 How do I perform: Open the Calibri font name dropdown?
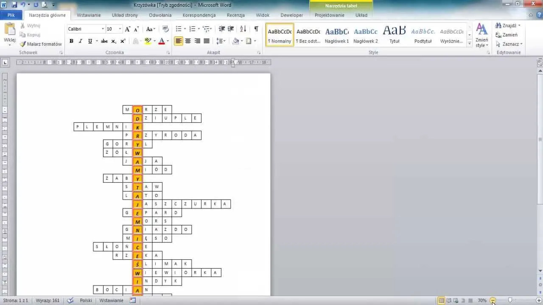pyautogui.click(x=103, y=29)
